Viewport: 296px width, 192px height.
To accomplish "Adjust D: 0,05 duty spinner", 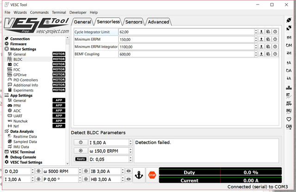I will [x=130, y=159].
